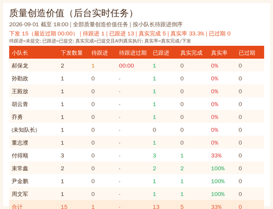Image resolution: width=273 pixels, height=209 pixels.
Task: Click (未知队长)'s 已跟进 value 0
Action: click(x=155, y=130)
